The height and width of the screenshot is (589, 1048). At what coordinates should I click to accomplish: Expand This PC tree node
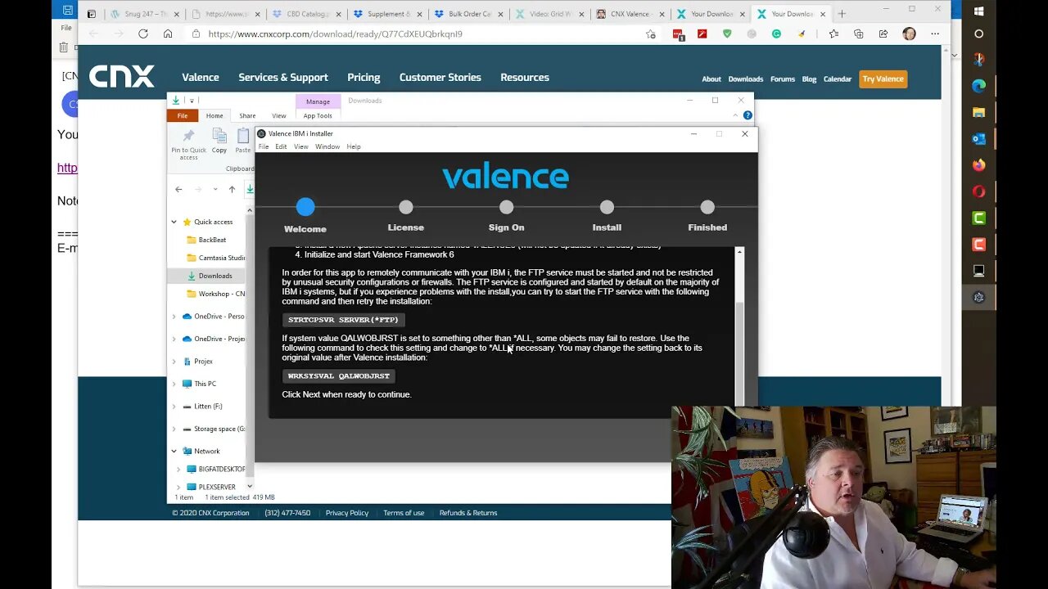pos(174,384)
